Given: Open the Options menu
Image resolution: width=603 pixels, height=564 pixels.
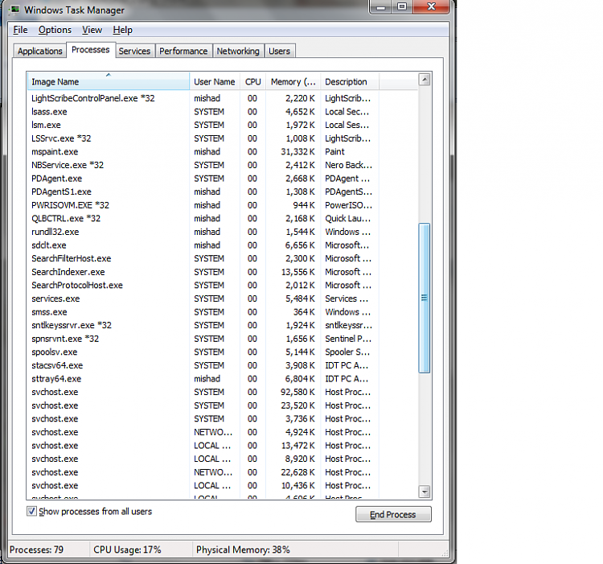Looking at the screenshot, I should click(x=55, y=30).
